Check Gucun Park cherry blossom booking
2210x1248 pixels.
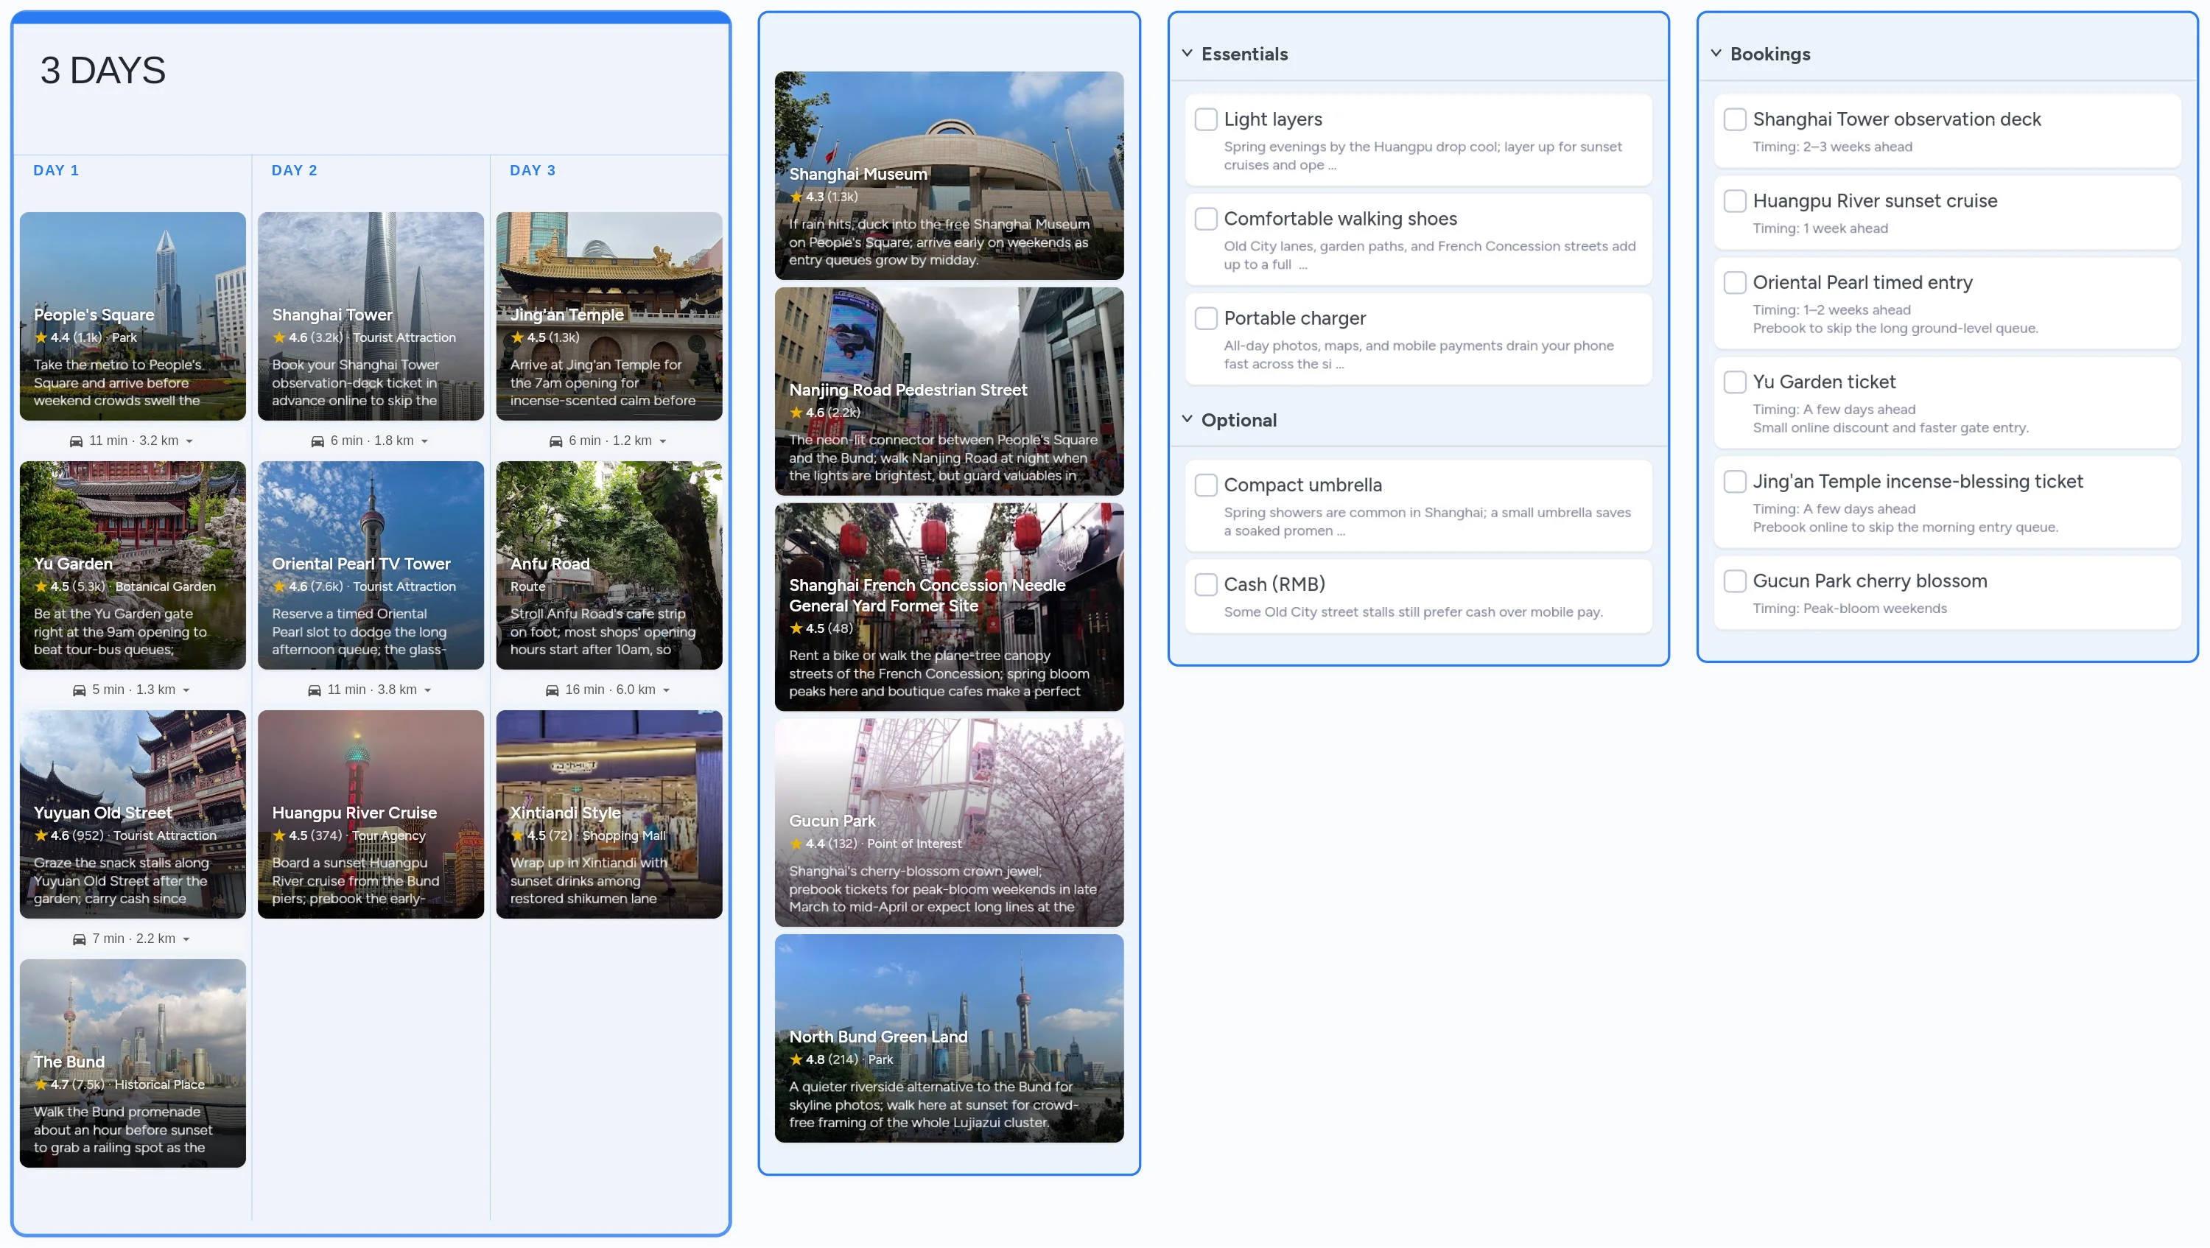coord(1735,581)
